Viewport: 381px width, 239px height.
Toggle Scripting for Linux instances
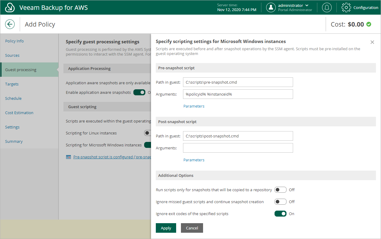point(147,133)
